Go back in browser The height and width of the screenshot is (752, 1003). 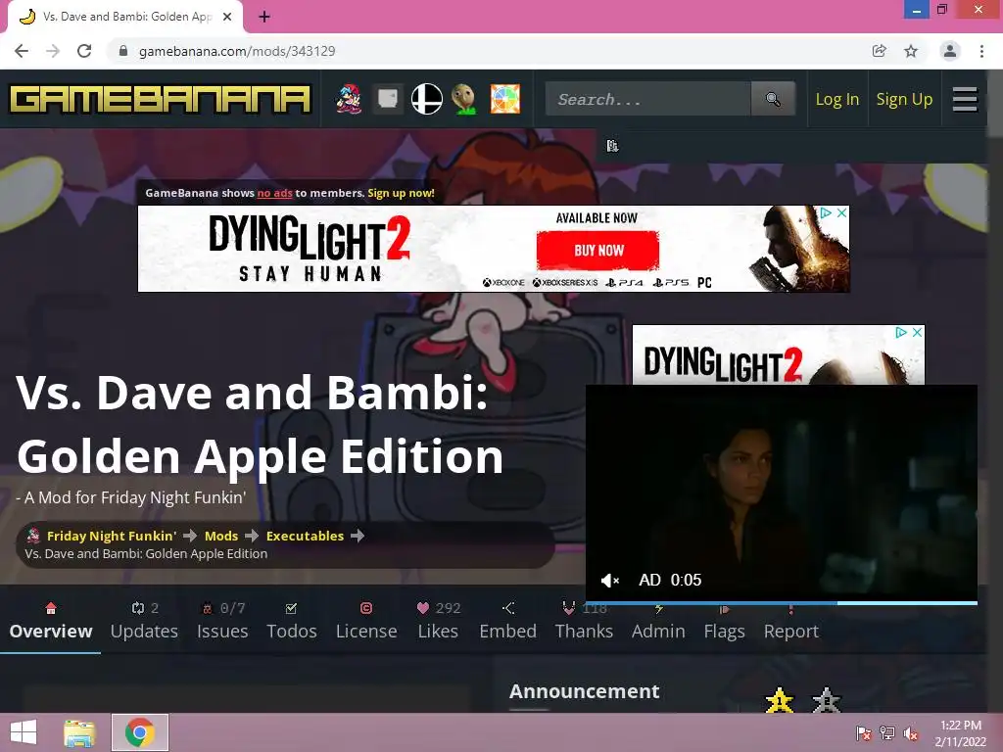22,51
